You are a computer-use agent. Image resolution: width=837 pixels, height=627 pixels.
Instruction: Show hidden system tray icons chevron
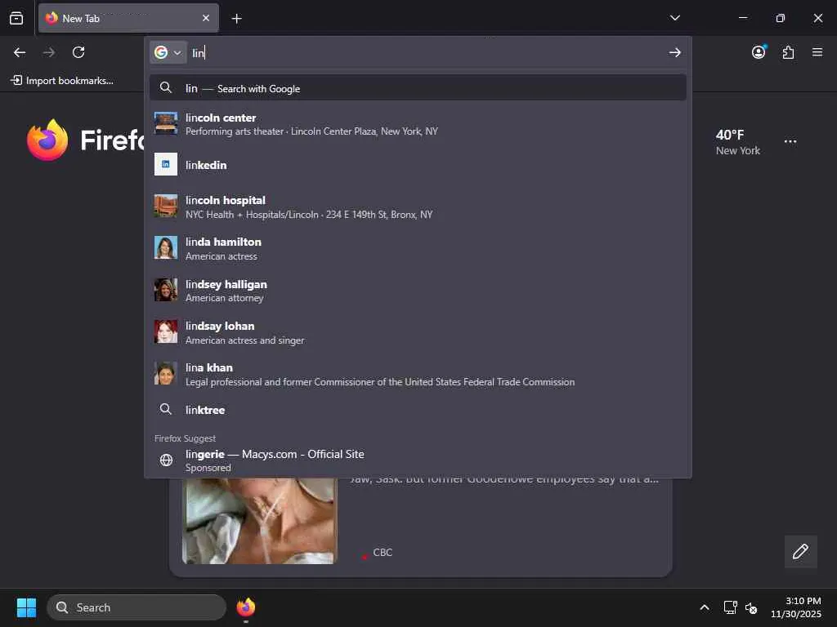(704, 607)
